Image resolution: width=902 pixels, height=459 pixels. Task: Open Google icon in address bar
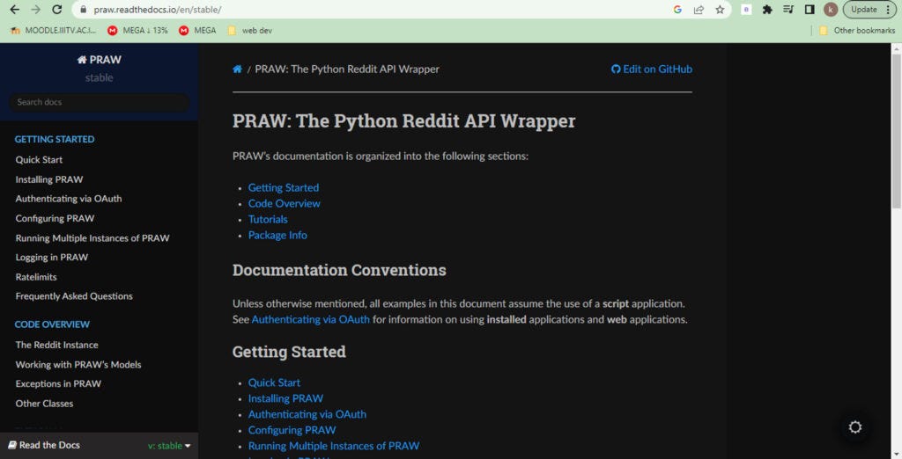677,10
